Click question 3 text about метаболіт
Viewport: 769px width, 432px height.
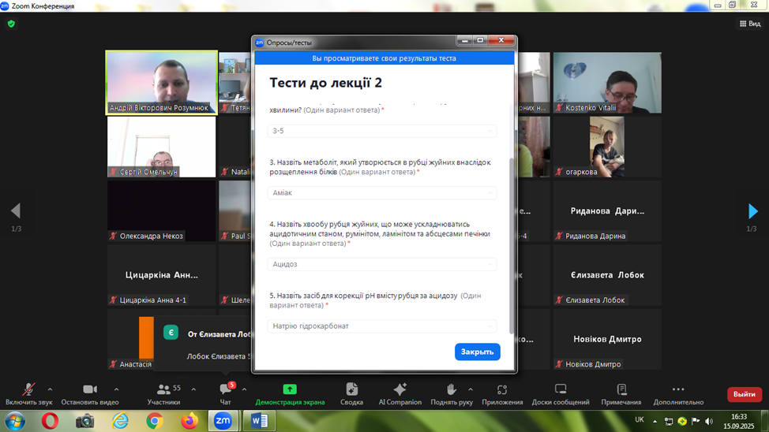click(380, 167)
